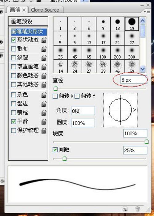Switch to the Clone Source tab
The image size is (154, 216).
(45, 10)
